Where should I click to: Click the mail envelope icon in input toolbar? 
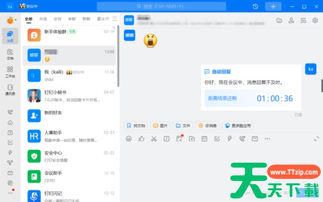pyautogui.click(x=255, y=139)
